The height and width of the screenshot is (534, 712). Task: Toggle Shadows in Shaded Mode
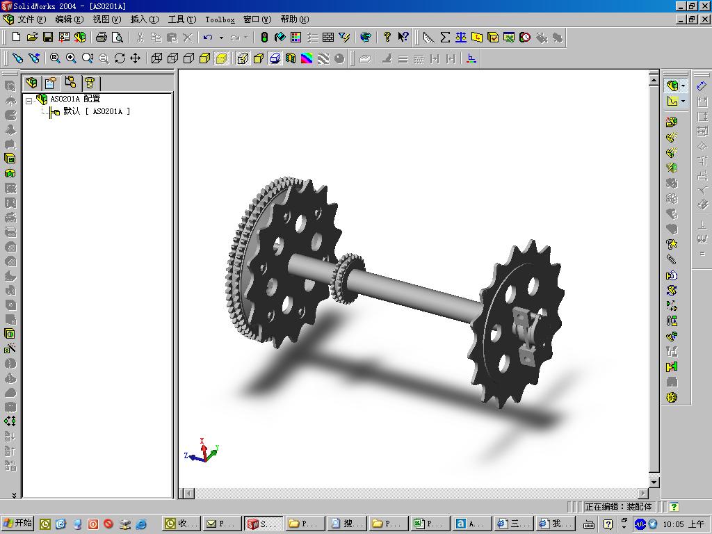click(x=275, y=58)
